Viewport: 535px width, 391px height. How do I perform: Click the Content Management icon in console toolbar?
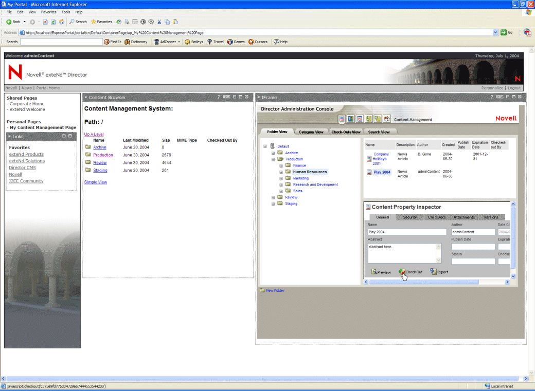pyautogui.click(x=342, y=119)
